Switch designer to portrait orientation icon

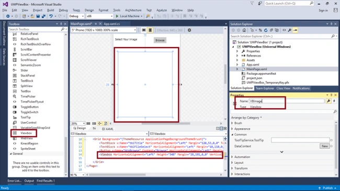pyautogui.click(x=150, y=30)
